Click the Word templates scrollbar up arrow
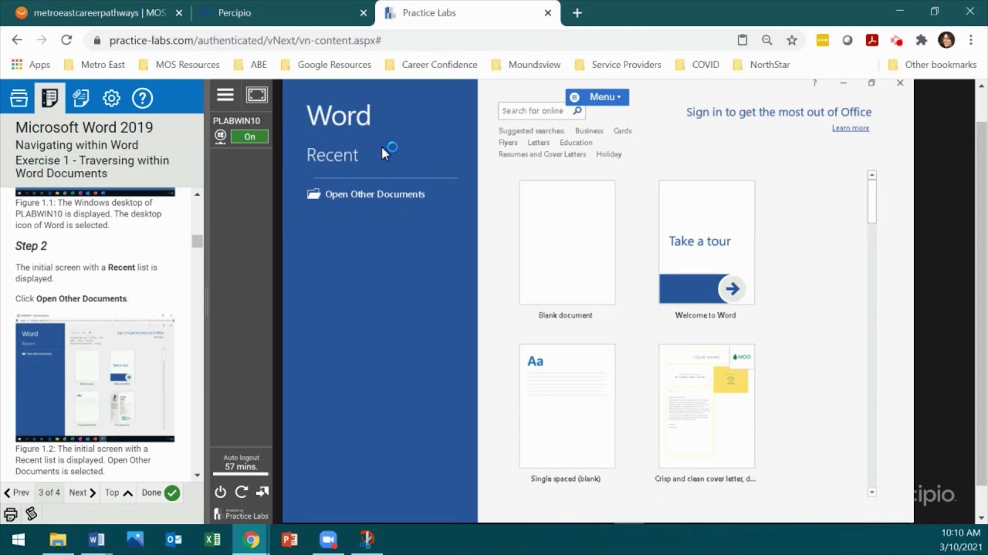988x555 pixels. [872, 175]
